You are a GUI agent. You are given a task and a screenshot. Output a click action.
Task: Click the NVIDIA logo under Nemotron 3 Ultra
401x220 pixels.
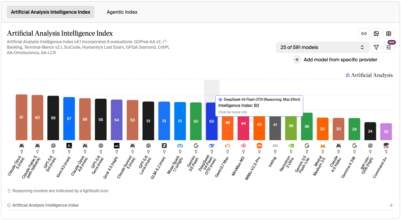[x=291, y=146]
